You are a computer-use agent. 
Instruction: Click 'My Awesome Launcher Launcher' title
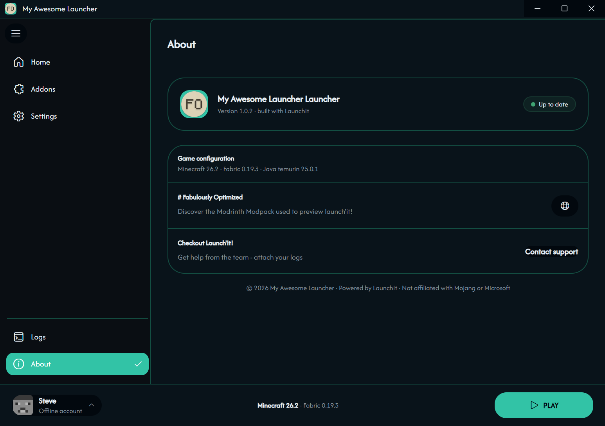279,99
